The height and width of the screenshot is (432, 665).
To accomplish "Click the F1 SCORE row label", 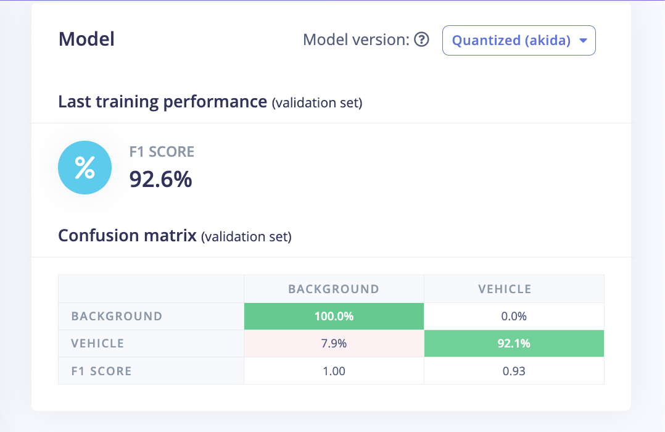I will click(x=101, y=371).
